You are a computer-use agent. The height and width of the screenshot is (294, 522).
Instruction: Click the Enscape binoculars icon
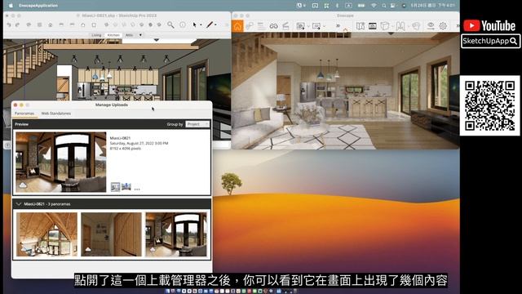point(274,25)
